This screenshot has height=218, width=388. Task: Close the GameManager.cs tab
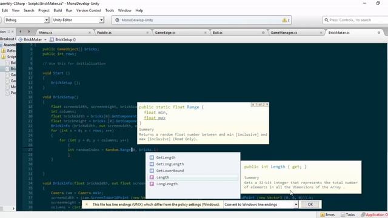pyautogui.click(x=321, y=33)
